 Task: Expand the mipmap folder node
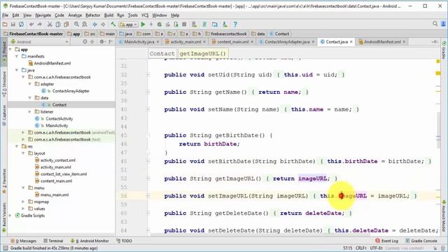(23, 202)
